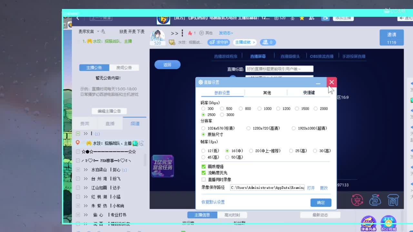Open the treasure bag icon at bottom right
This screenshot has height=232, width=413.
375,200
